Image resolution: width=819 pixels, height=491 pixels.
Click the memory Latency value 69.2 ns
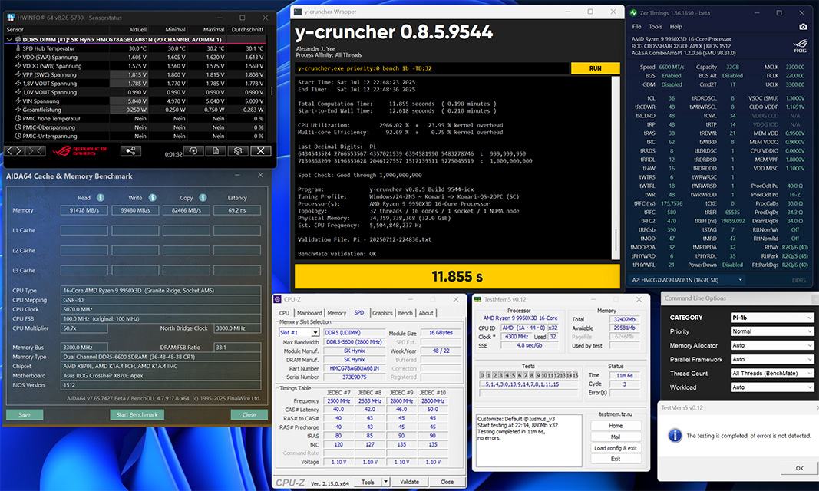(x=236, y=210)
